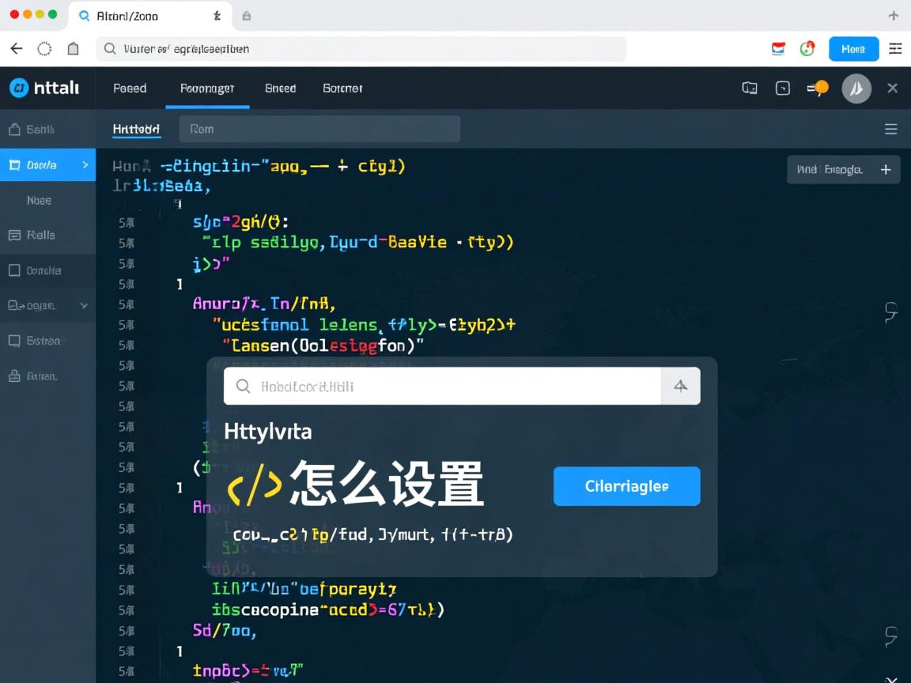Open the nttali logo icon
Image resolution: width=911 pixels, height=683 pixels.
click(x=20, y=88)
